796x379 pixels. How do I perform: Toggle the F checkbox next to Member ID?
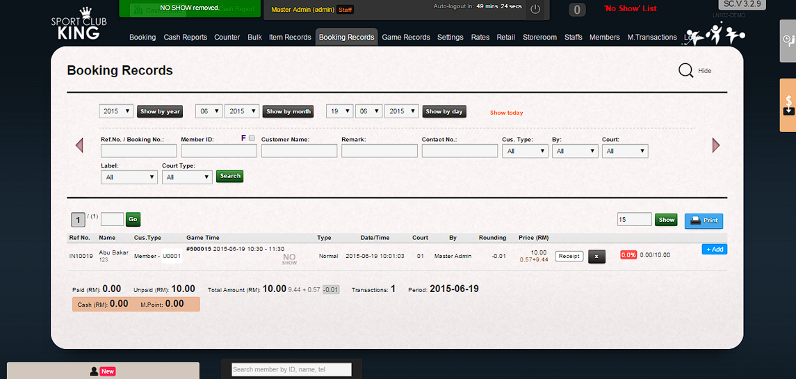click(252, 138)
